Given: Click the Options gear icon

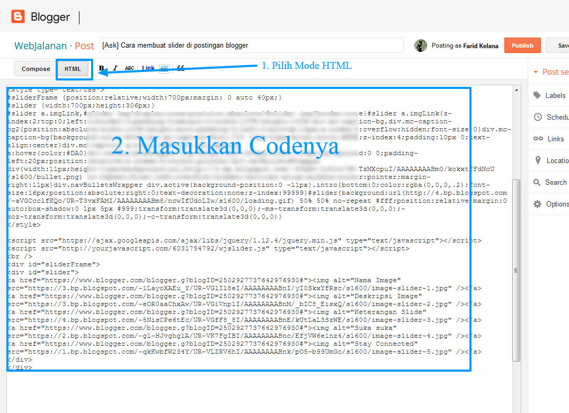Looking at the screenshot, I should pyautogui.click(x=537, y=204).
